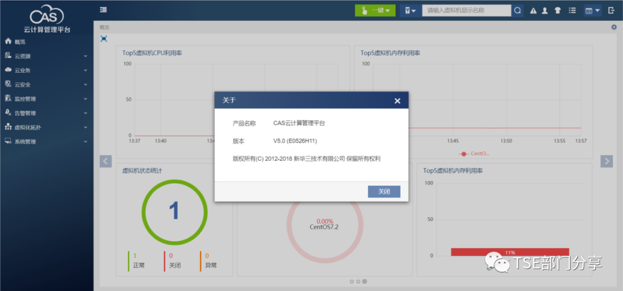The height and width of the screenshot is (291, 623).
Task: Expand the chevron next to 告警管理
Action: (85, 114)
